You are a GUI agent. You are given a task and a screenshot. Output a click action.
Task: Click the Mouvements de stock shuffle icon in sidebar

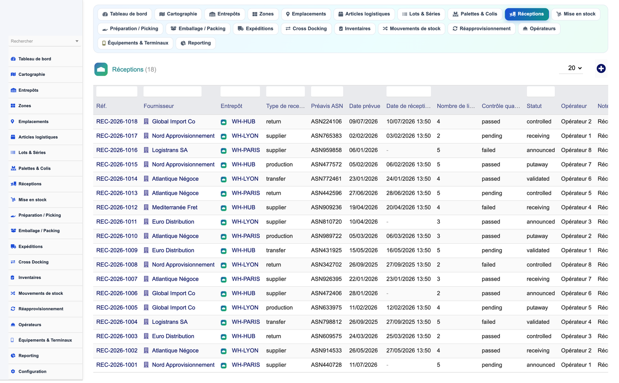coord(13,293)
